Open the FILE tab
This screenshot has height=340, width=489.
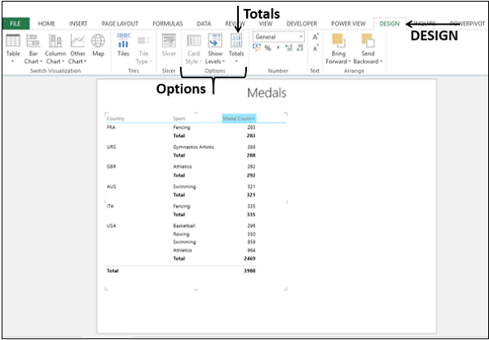click(14, 24)
